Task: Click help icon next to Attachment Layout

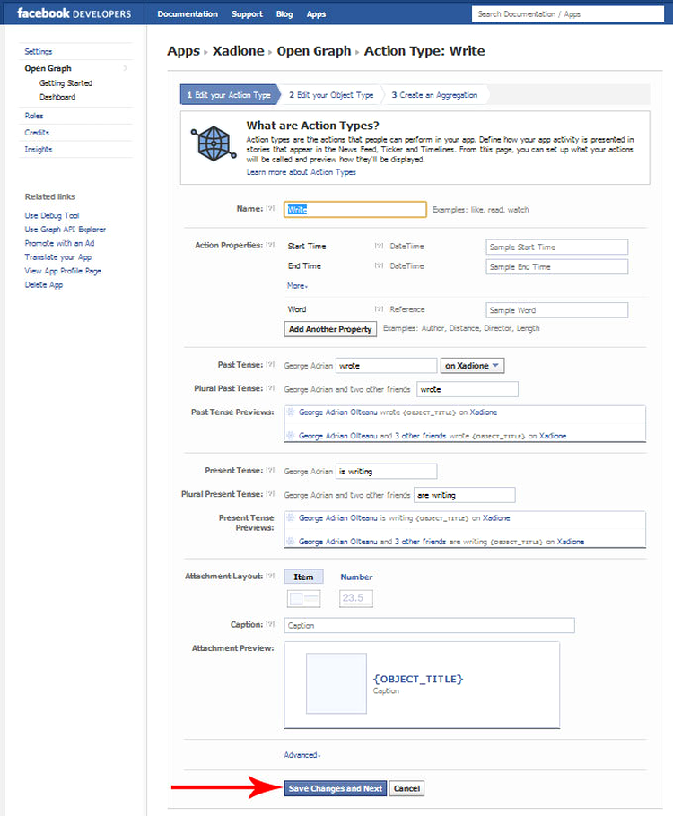Action: click(x=270, y=576)
